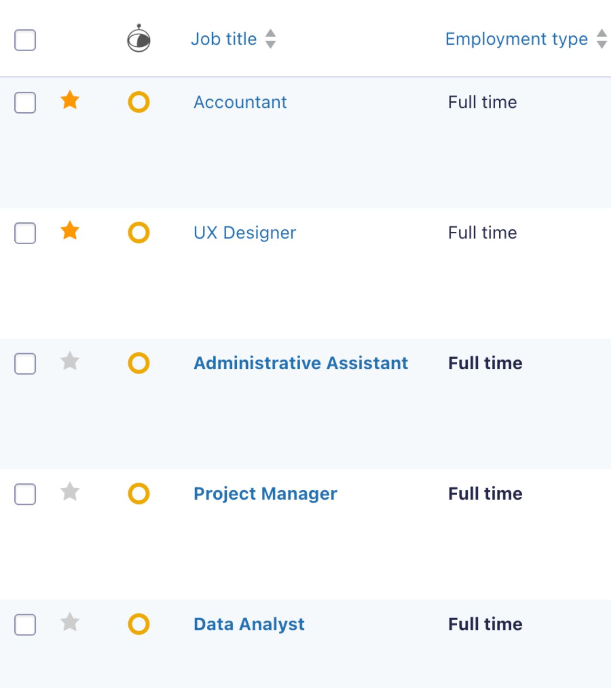The image size is (611, 688).
Task: Click the status circle on Project Manager row
Action: pos(139,494)
